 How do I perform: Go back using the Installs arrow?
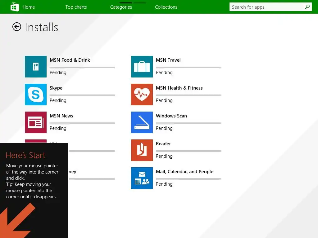(17, 27)
